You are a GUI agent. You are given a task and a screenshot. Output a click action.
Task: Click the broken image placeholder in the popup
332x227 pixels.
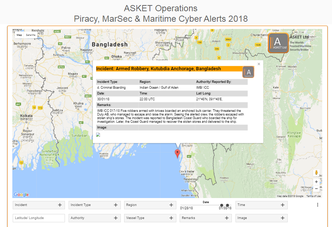[98, 135]
